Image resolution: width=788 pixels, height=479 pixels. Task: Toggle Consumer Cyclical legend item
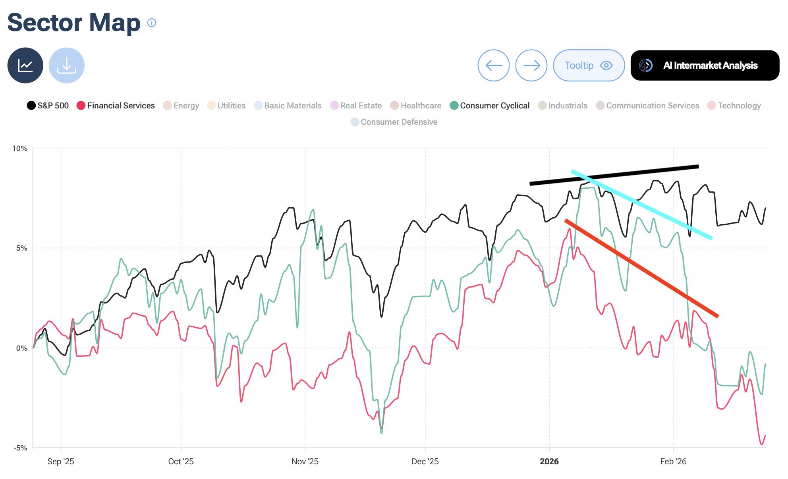tap(490, 106)
